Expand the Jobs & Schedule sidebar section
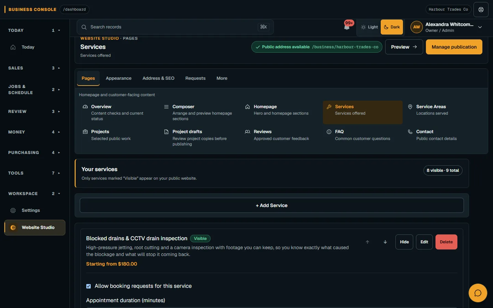 (x=34, y=90)
